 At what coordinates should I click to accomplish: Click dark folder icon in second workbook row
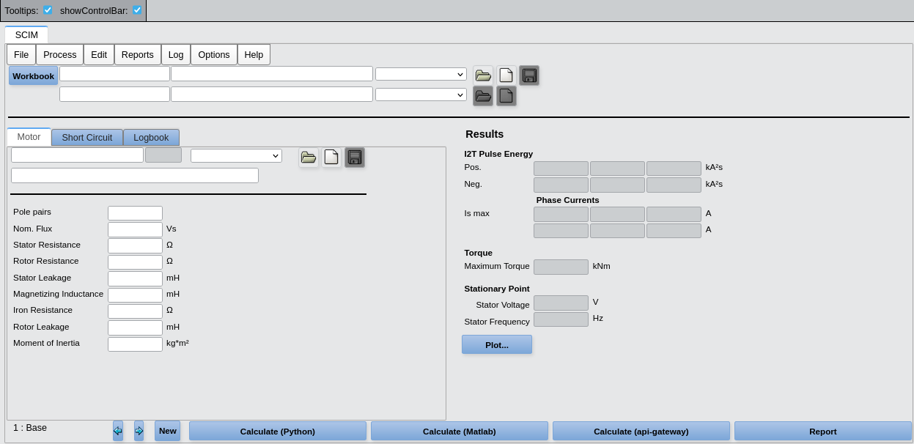483,96
